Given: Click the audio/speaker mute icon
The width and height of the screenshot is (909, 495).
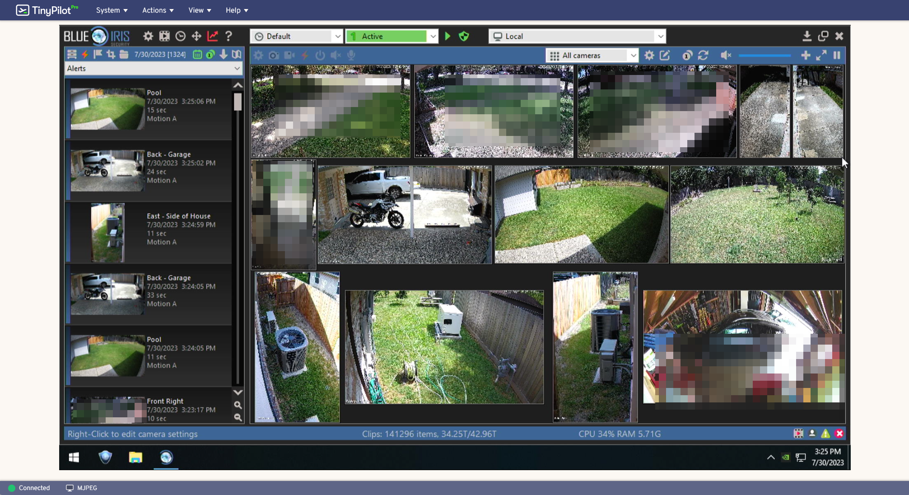Looking at the screenshot, I should tap(725, 56).
